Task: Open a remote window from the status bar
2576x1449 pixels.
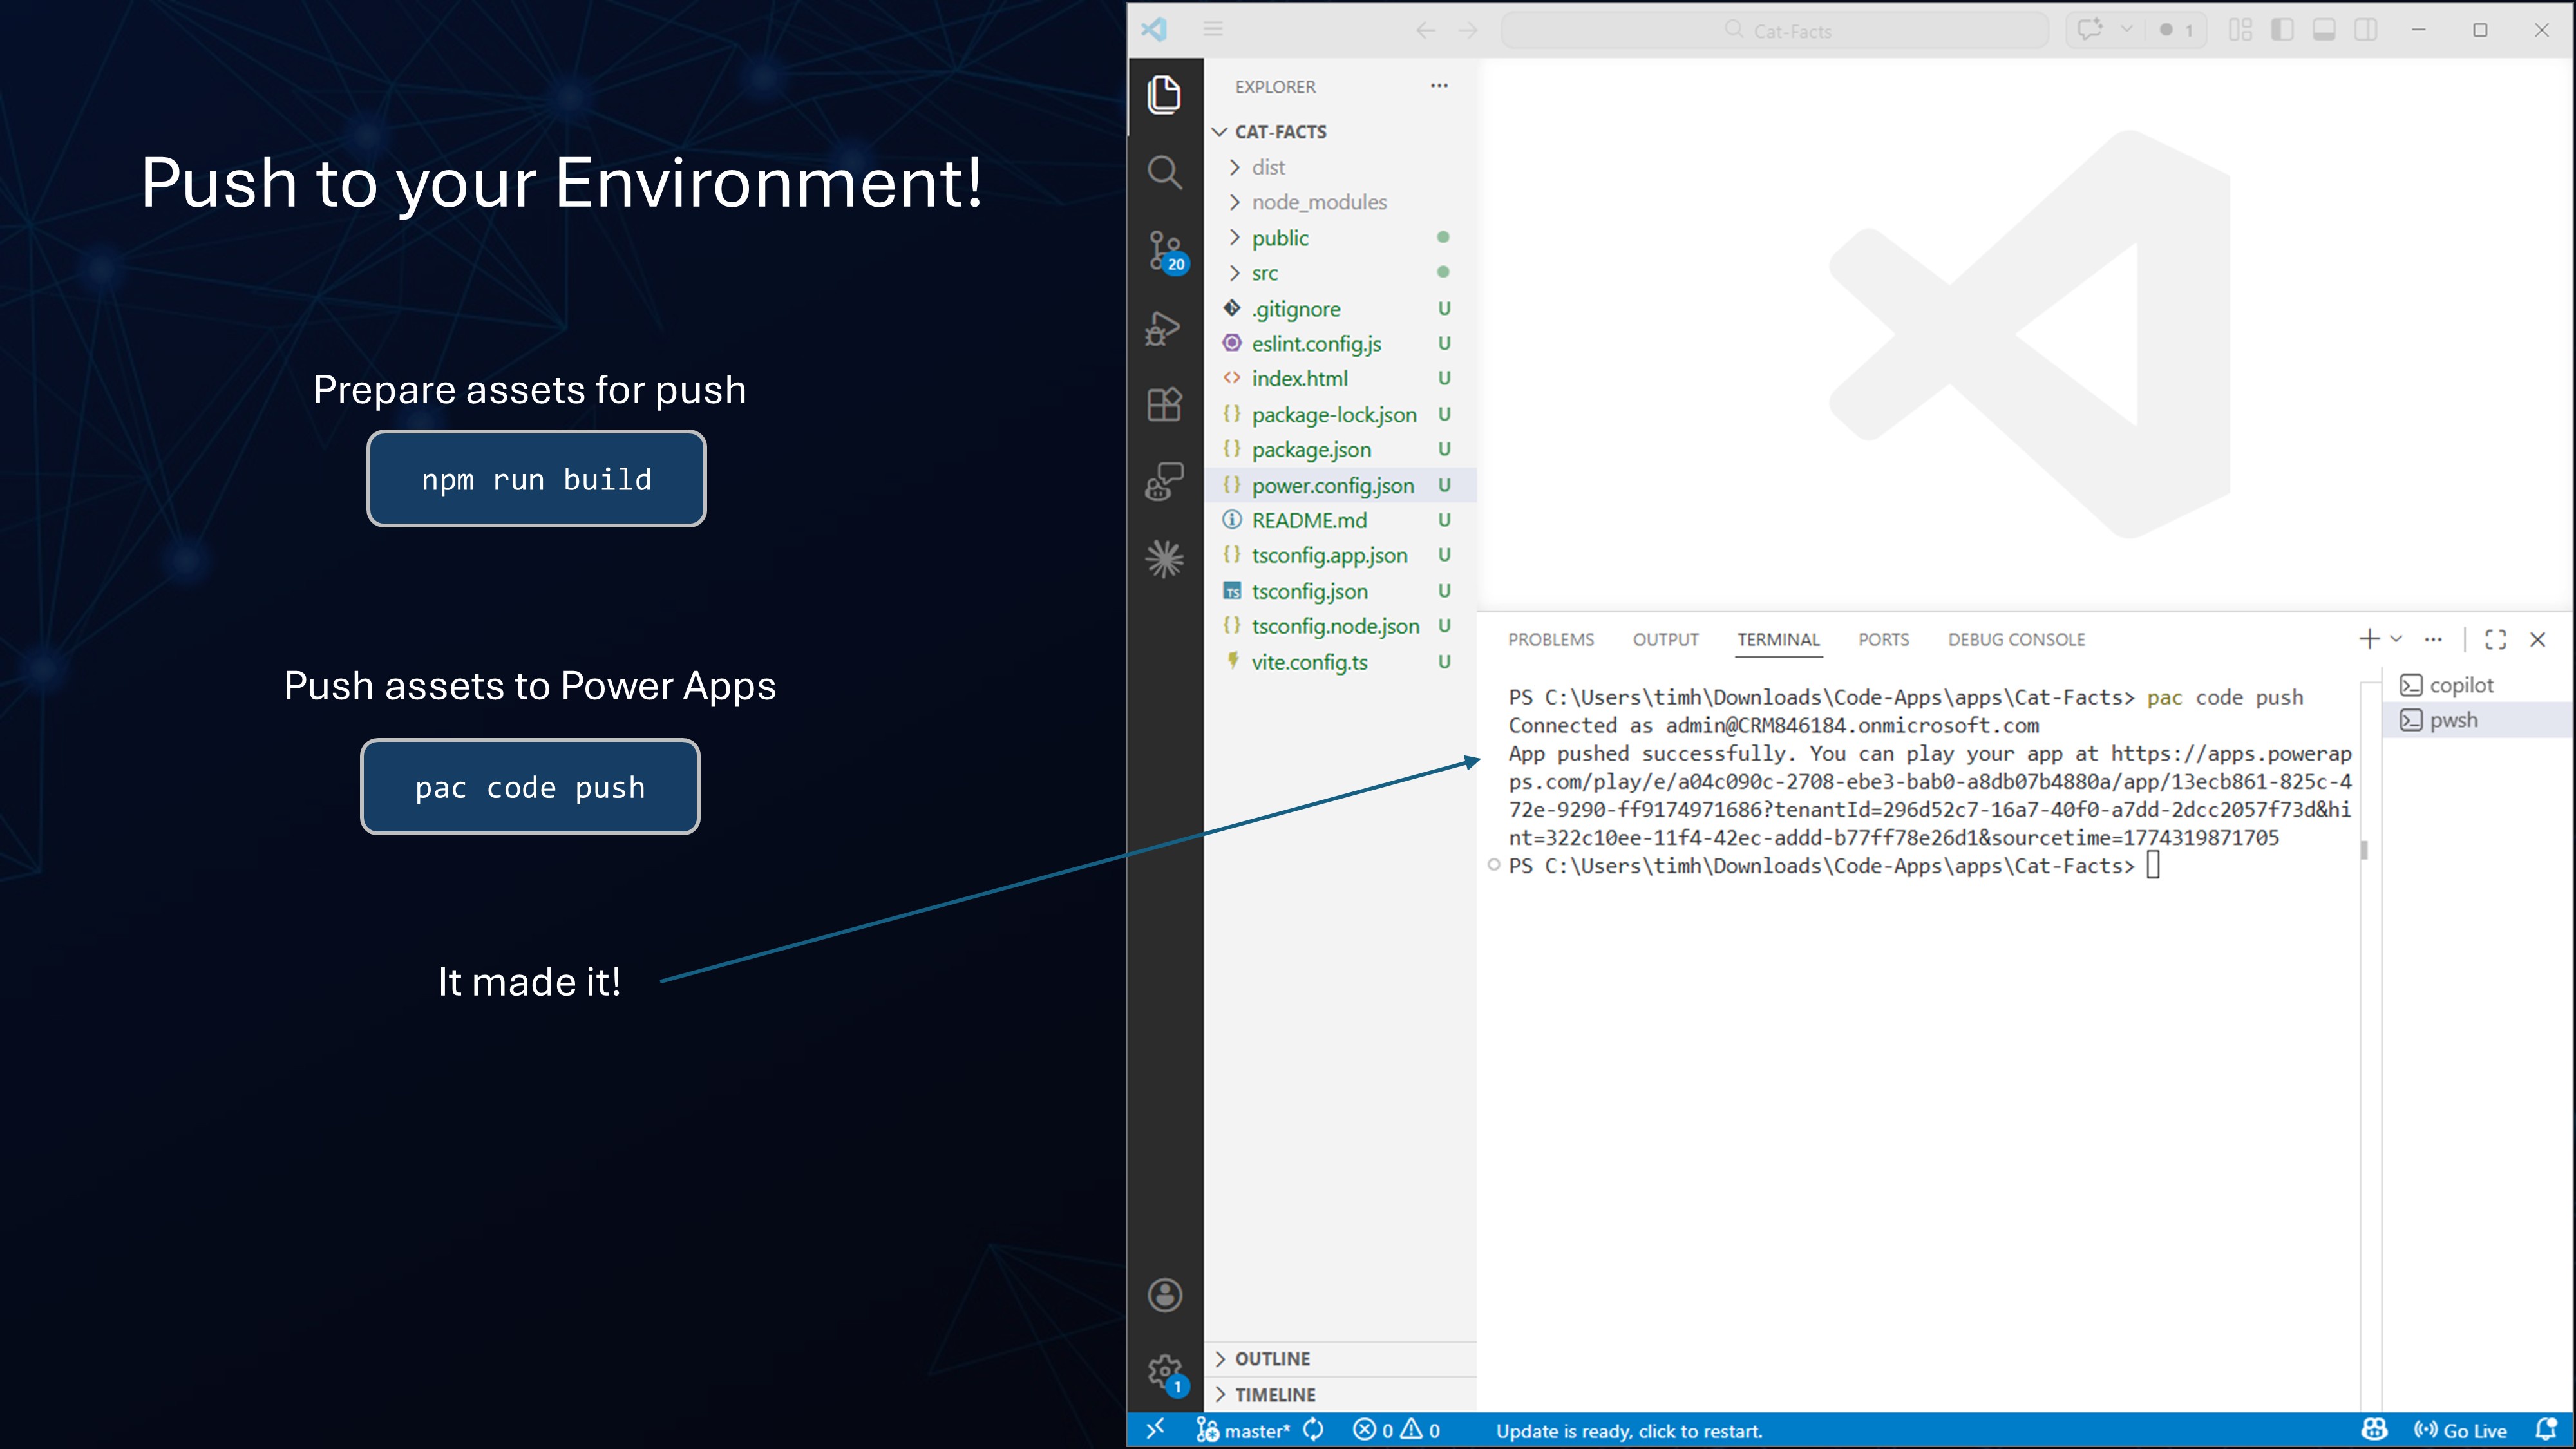Action: (1155, 1430)
